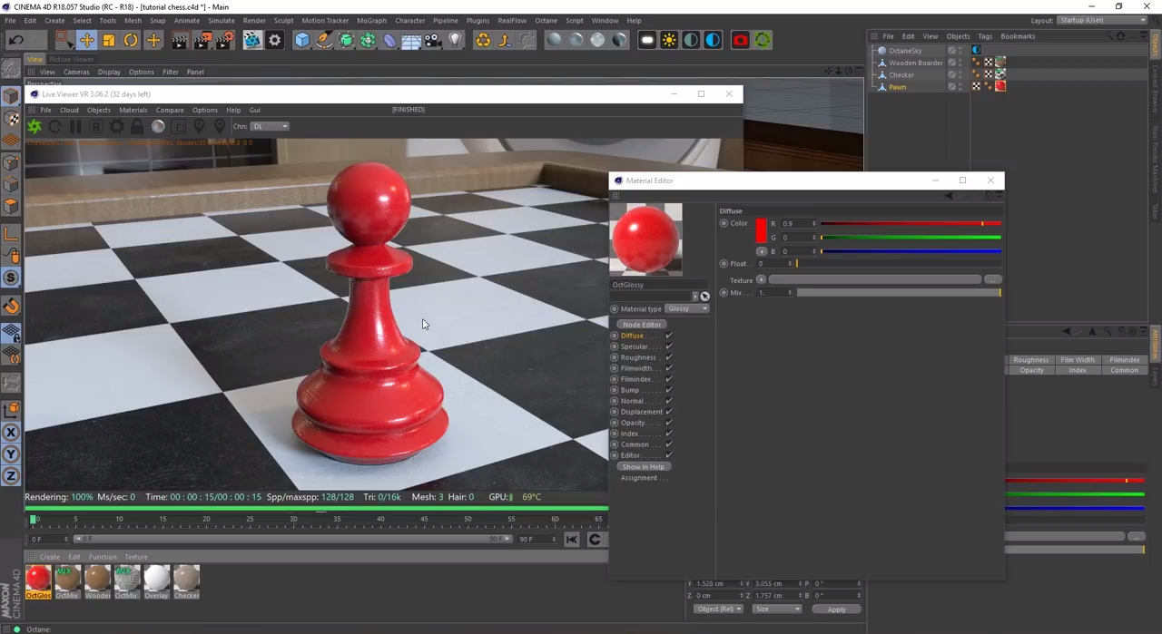
Task: Click the Undo arrow icon
Action: pos(15,40)
